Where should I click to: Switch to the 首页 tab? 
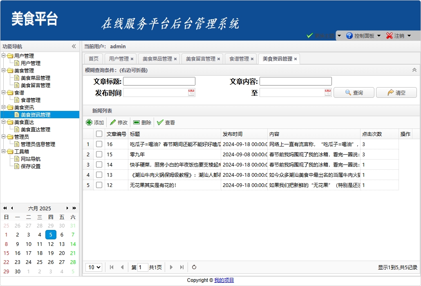pos(94,59)
